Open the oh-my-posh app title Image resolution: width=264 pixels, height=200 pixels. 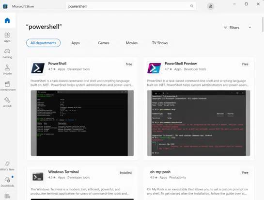pos(160,172)
